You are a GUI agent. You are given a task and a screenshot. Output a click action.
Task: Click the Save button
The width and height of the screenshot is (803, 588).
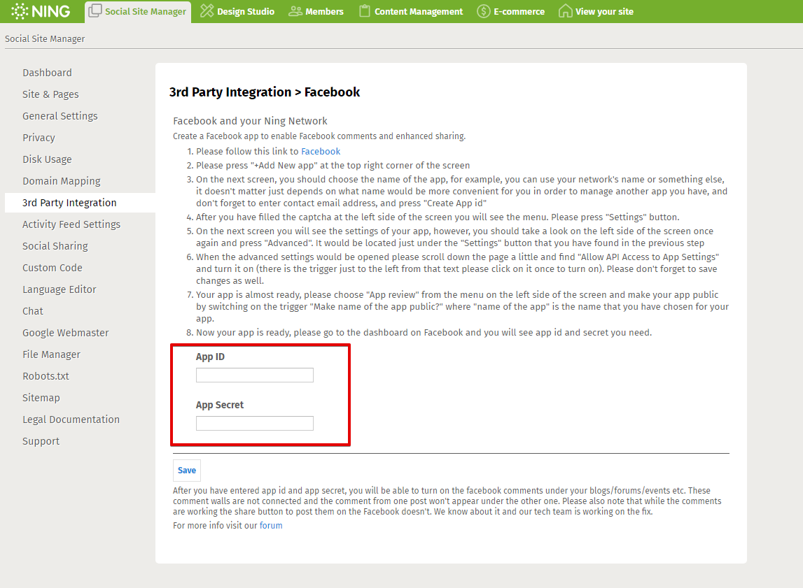(187, 471)
